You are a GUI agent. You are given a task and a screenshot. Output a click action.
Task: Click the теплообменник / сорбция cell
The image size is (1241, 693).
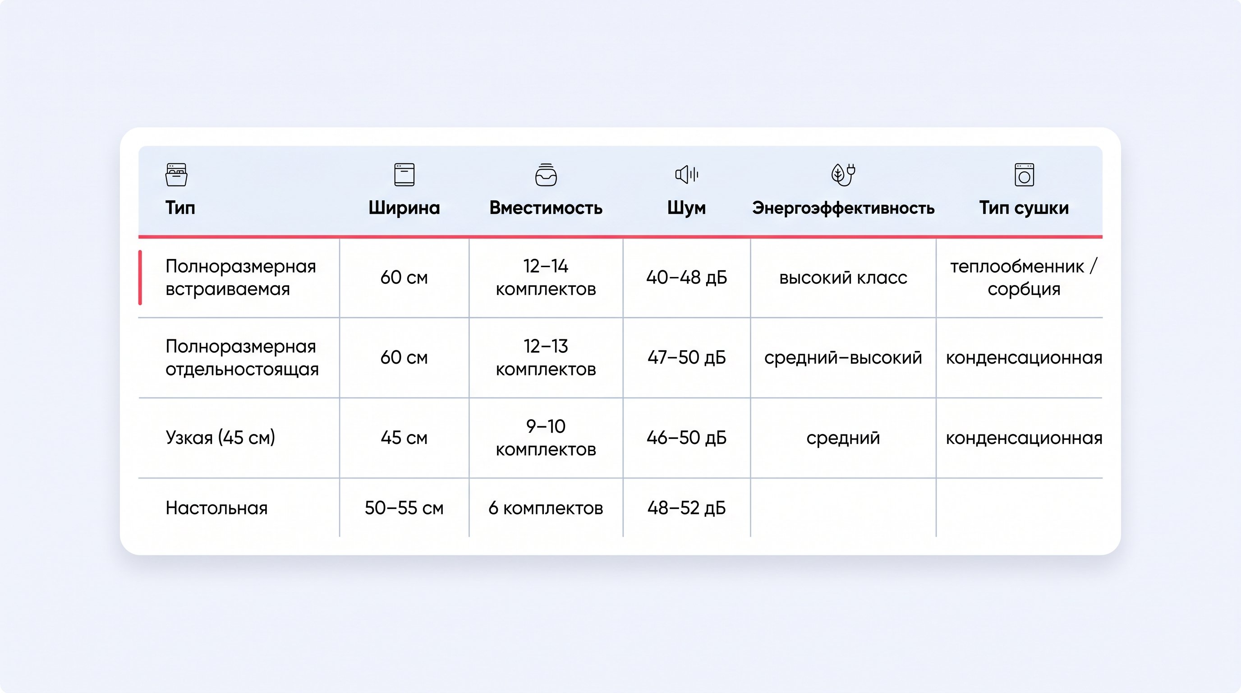click(1024, 277)
